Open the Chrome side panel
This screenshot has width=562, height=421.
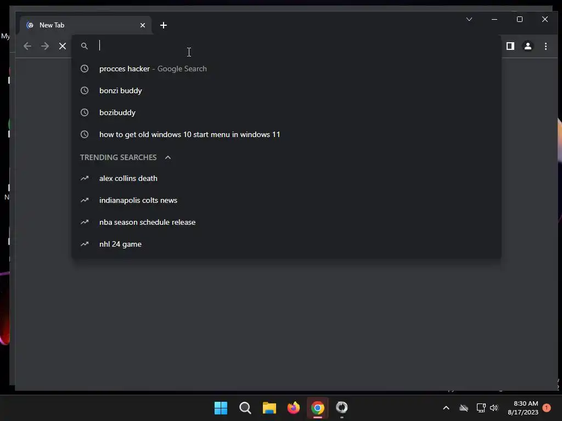pos(510,46)
